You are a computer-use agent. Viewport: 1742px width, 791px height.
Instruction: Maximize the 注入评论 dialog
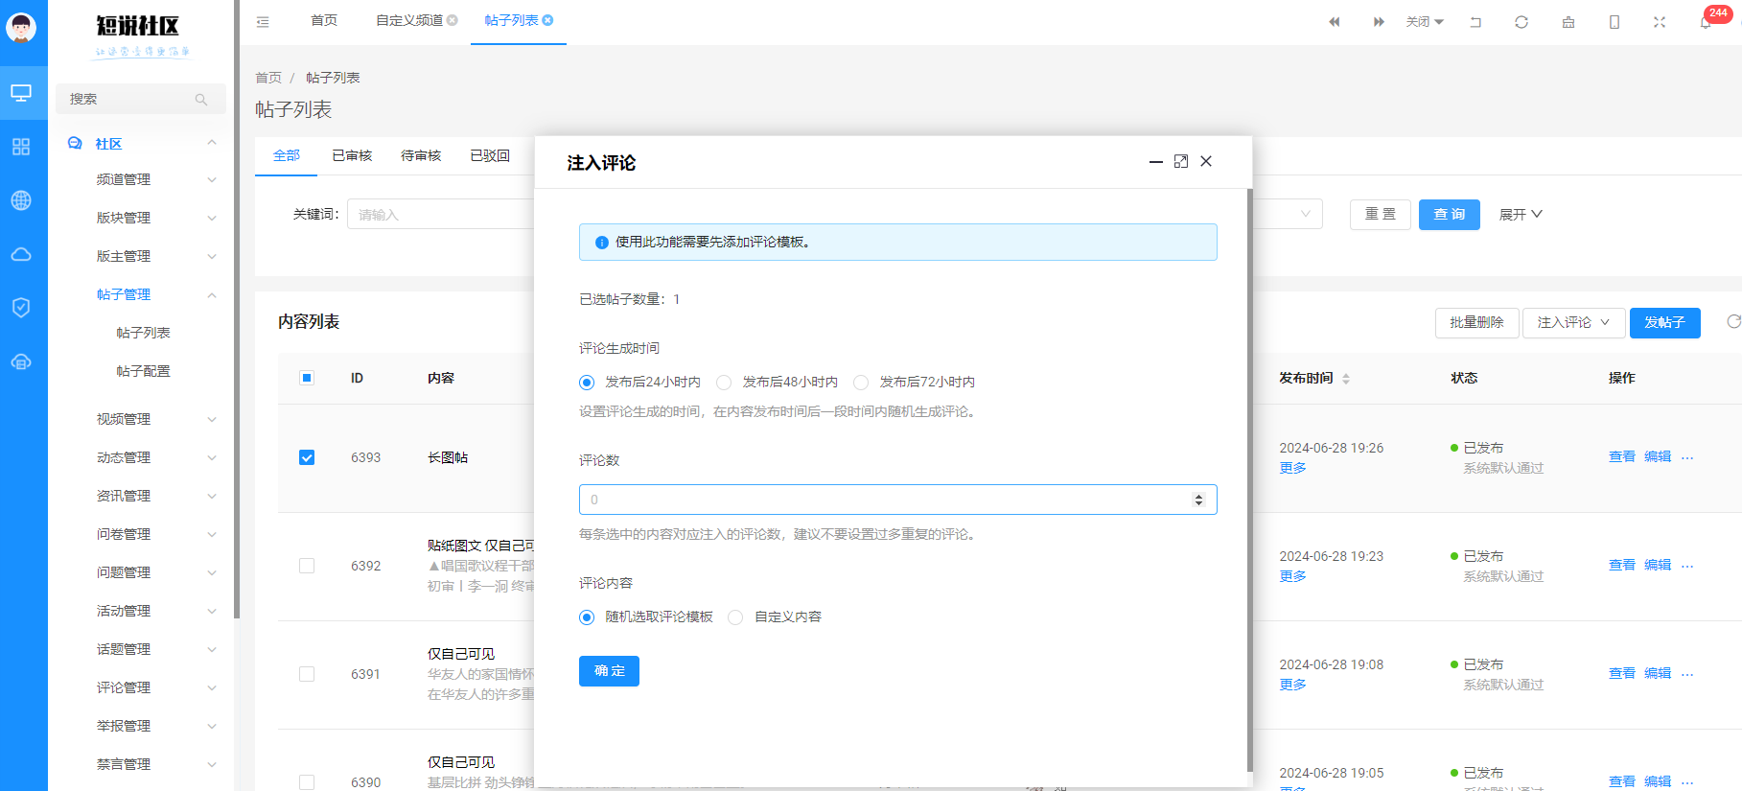click(x=1181, y=161)
